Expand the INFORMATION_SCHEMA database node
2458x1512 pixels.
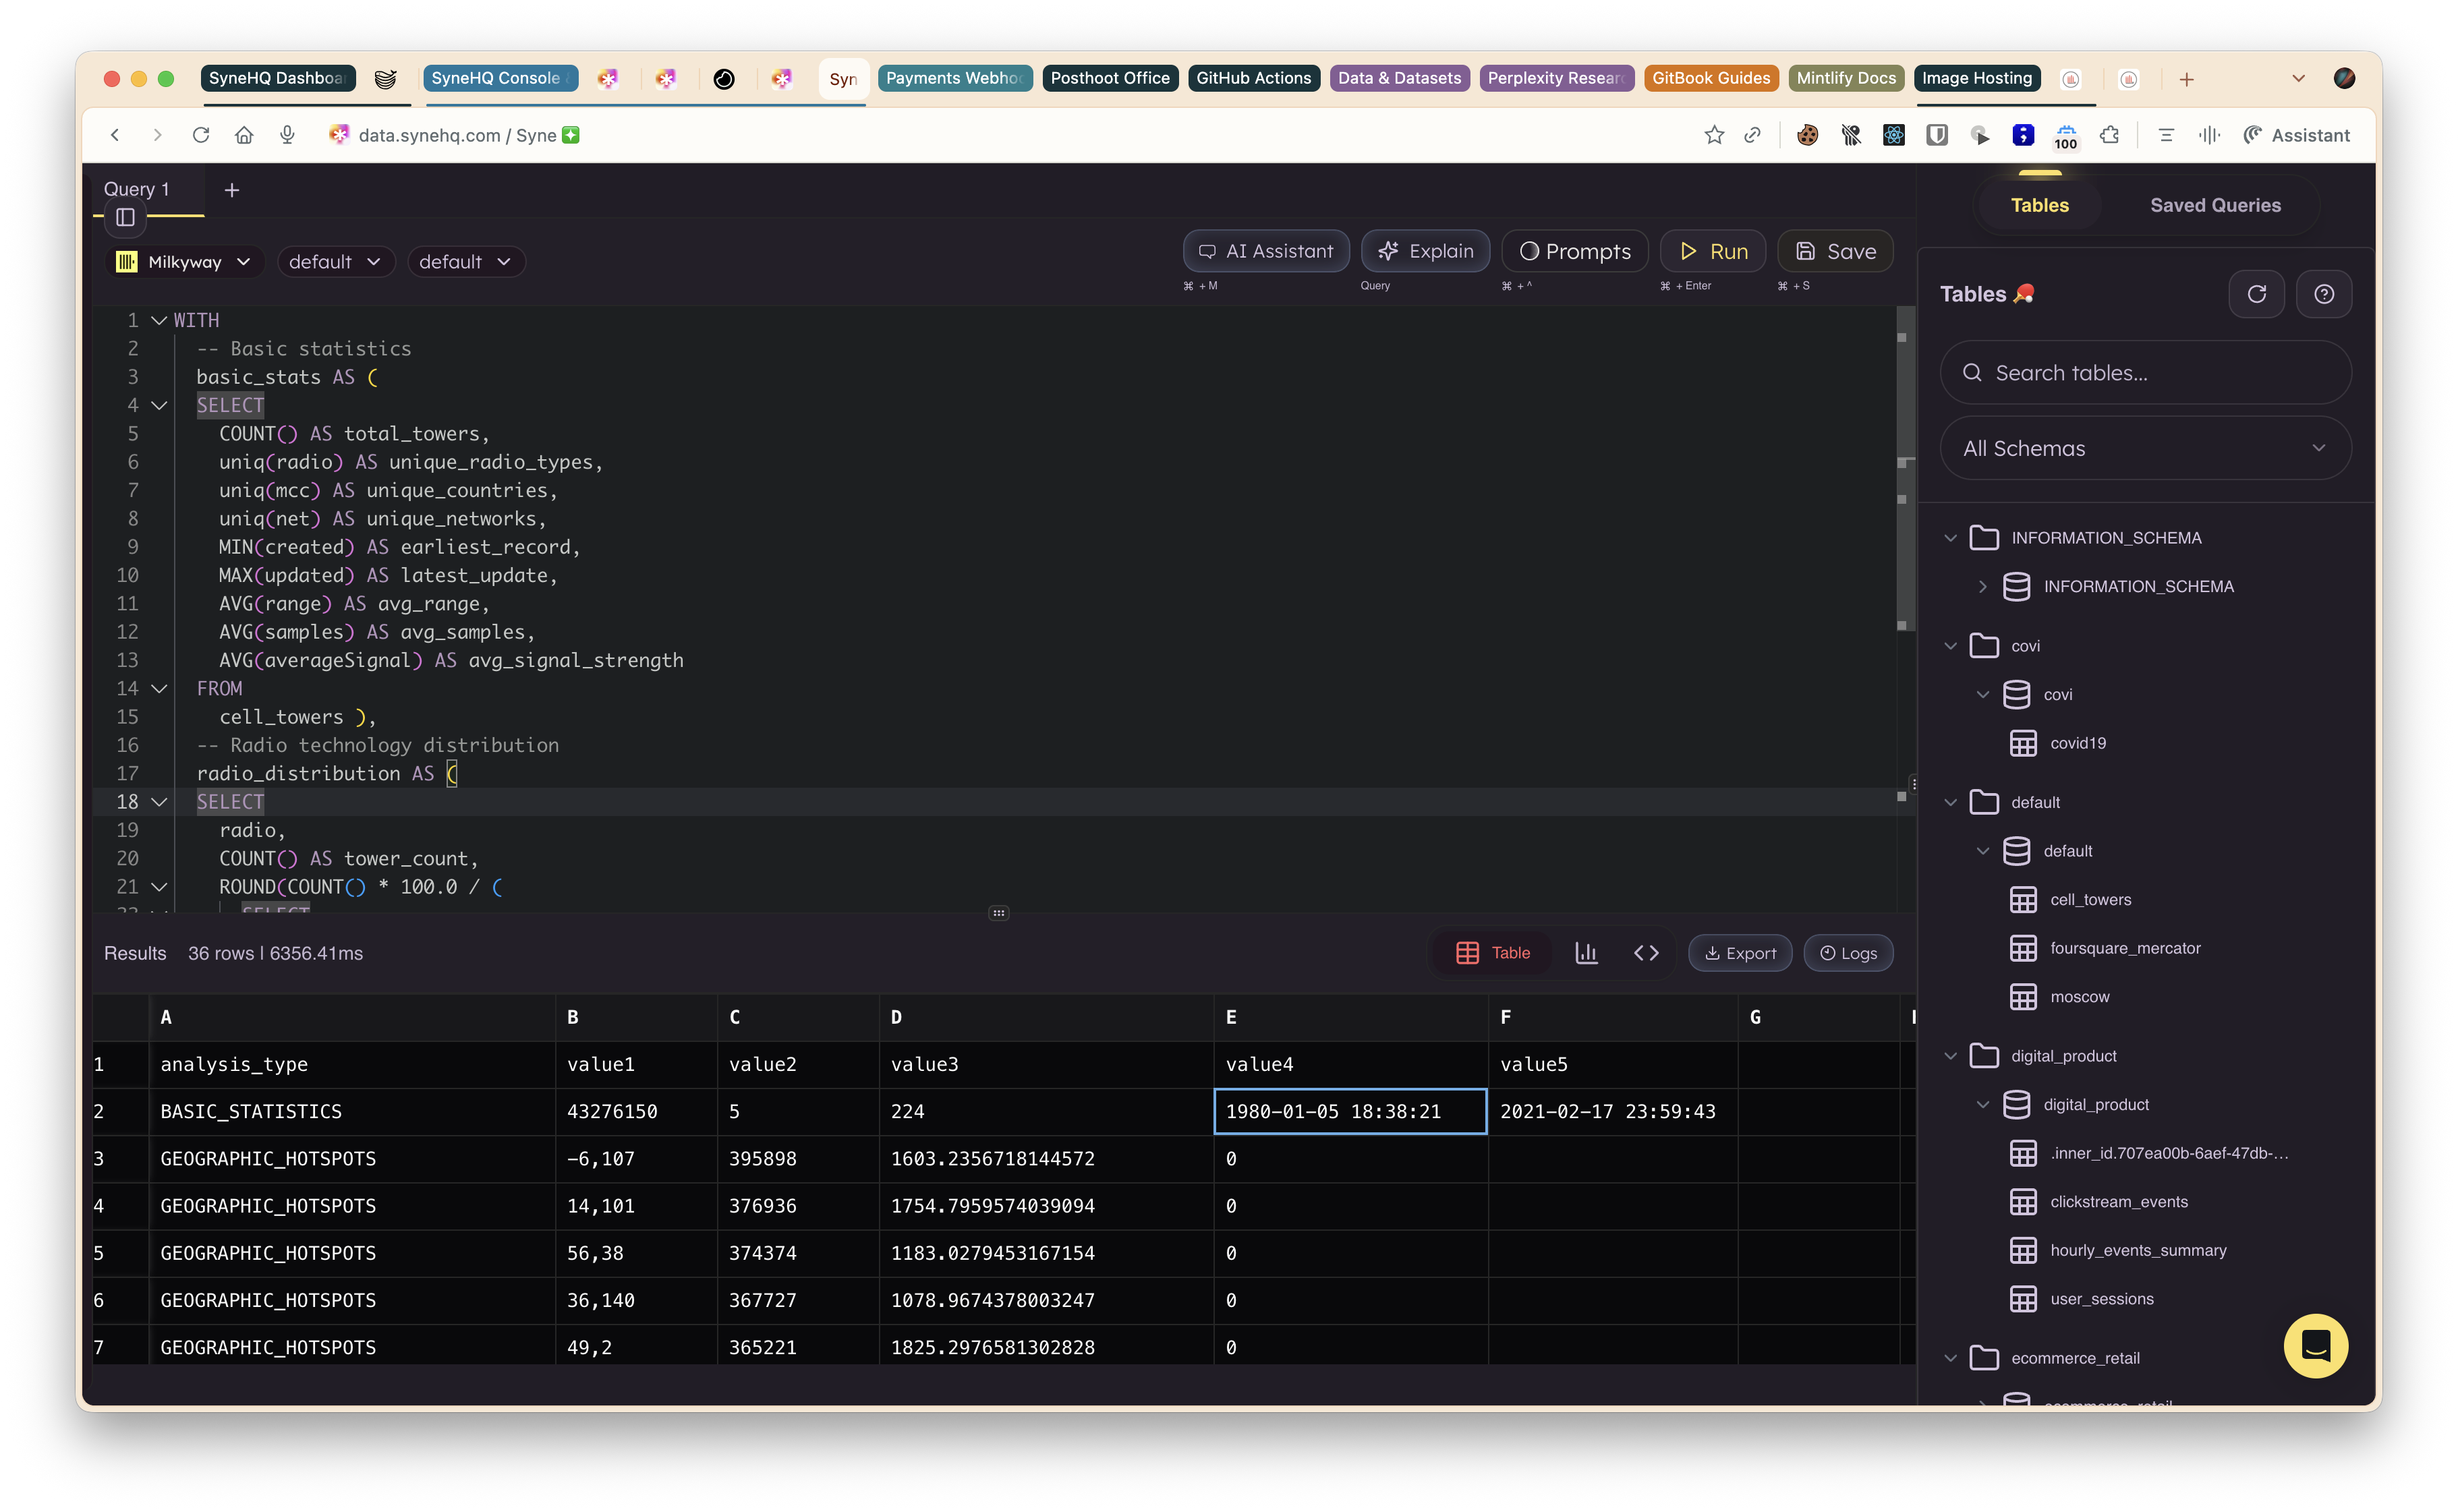click(1982, 587)
